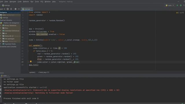Viewport: 185px width, 104px height.
Task: Select the main.py editor tab
Action: tap(27, 9)
